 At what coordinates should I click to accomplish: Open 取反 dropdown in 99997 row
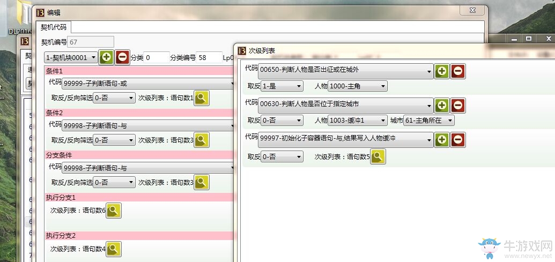(282, 156)
